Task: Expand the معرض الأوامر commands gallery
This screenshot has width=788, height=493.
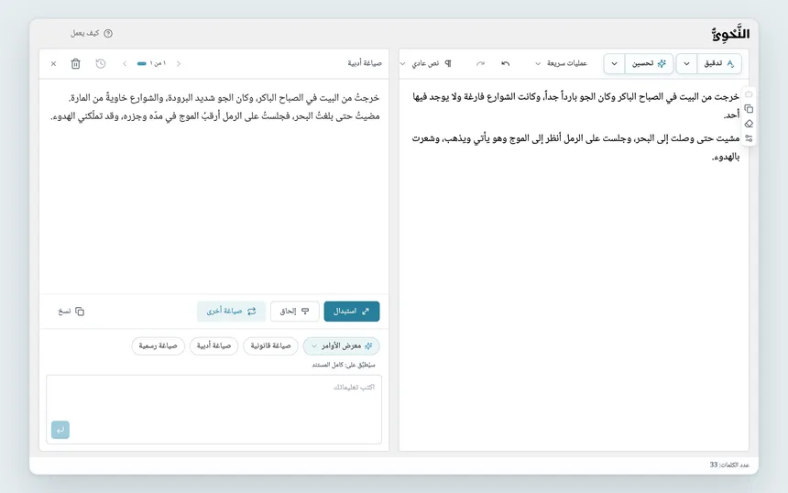Action: pyautogui.click(x=341, y=346)
